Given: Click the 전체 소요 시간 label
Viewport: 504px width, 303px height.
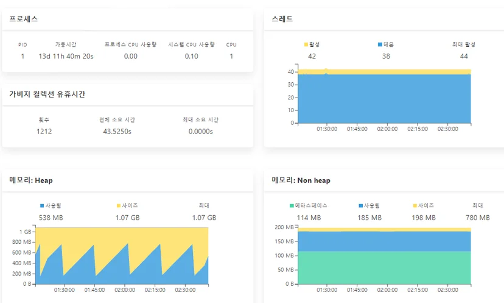Looking at the screenshot, I should [x=117, y=119].
